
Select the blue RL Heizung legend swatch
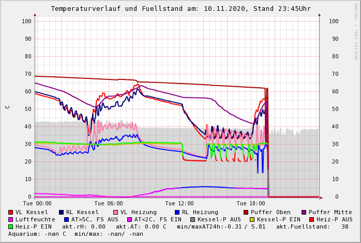[177, 212]
